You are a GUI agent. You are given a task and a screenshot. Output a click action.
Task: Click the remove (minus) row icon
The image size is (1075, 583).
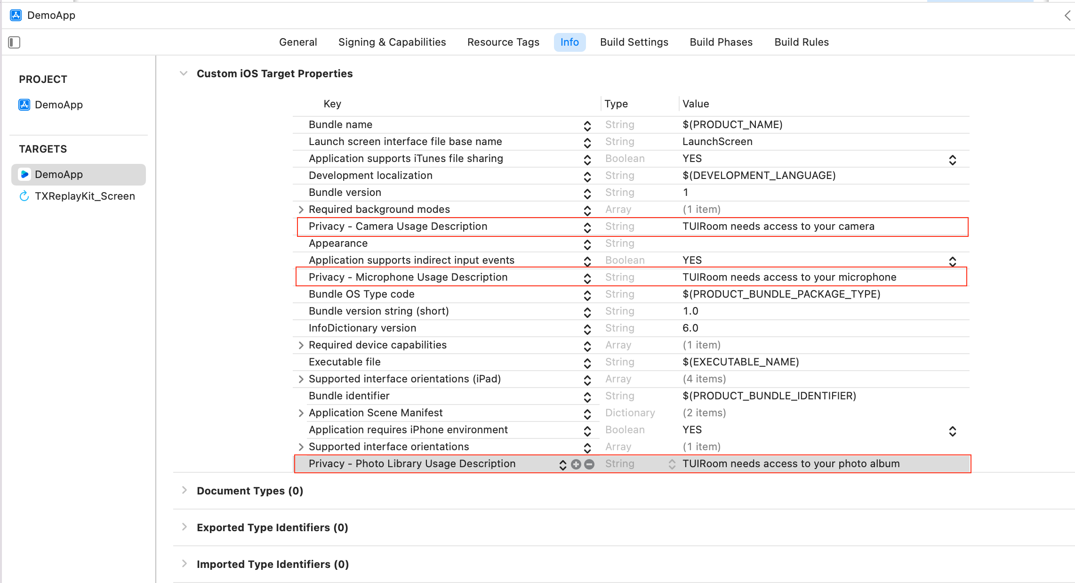point(589,464)
